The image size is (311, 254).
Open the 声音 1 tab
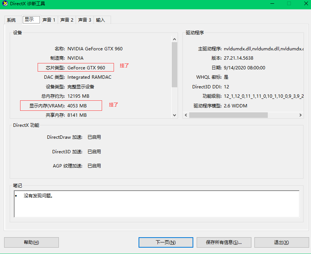tap(49, 20)
